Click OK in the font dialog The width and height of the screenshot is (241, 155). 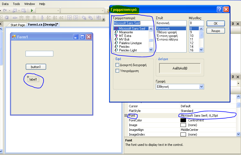(x=216, y=24)
